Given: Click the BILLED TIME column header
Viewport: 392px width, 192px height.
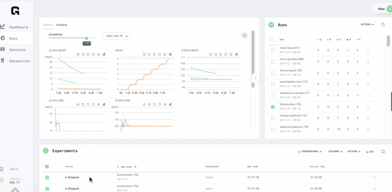Looking at the screenshot, I should [x=317, y=166].
